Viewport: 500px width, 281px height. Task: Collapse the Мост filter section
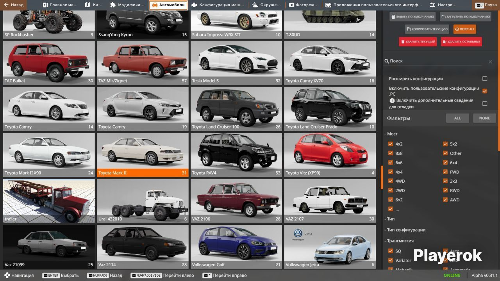click(391, 134)
